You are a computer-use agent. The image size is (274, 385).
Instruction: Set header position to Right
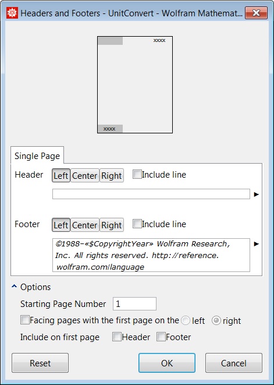point(111,175)
